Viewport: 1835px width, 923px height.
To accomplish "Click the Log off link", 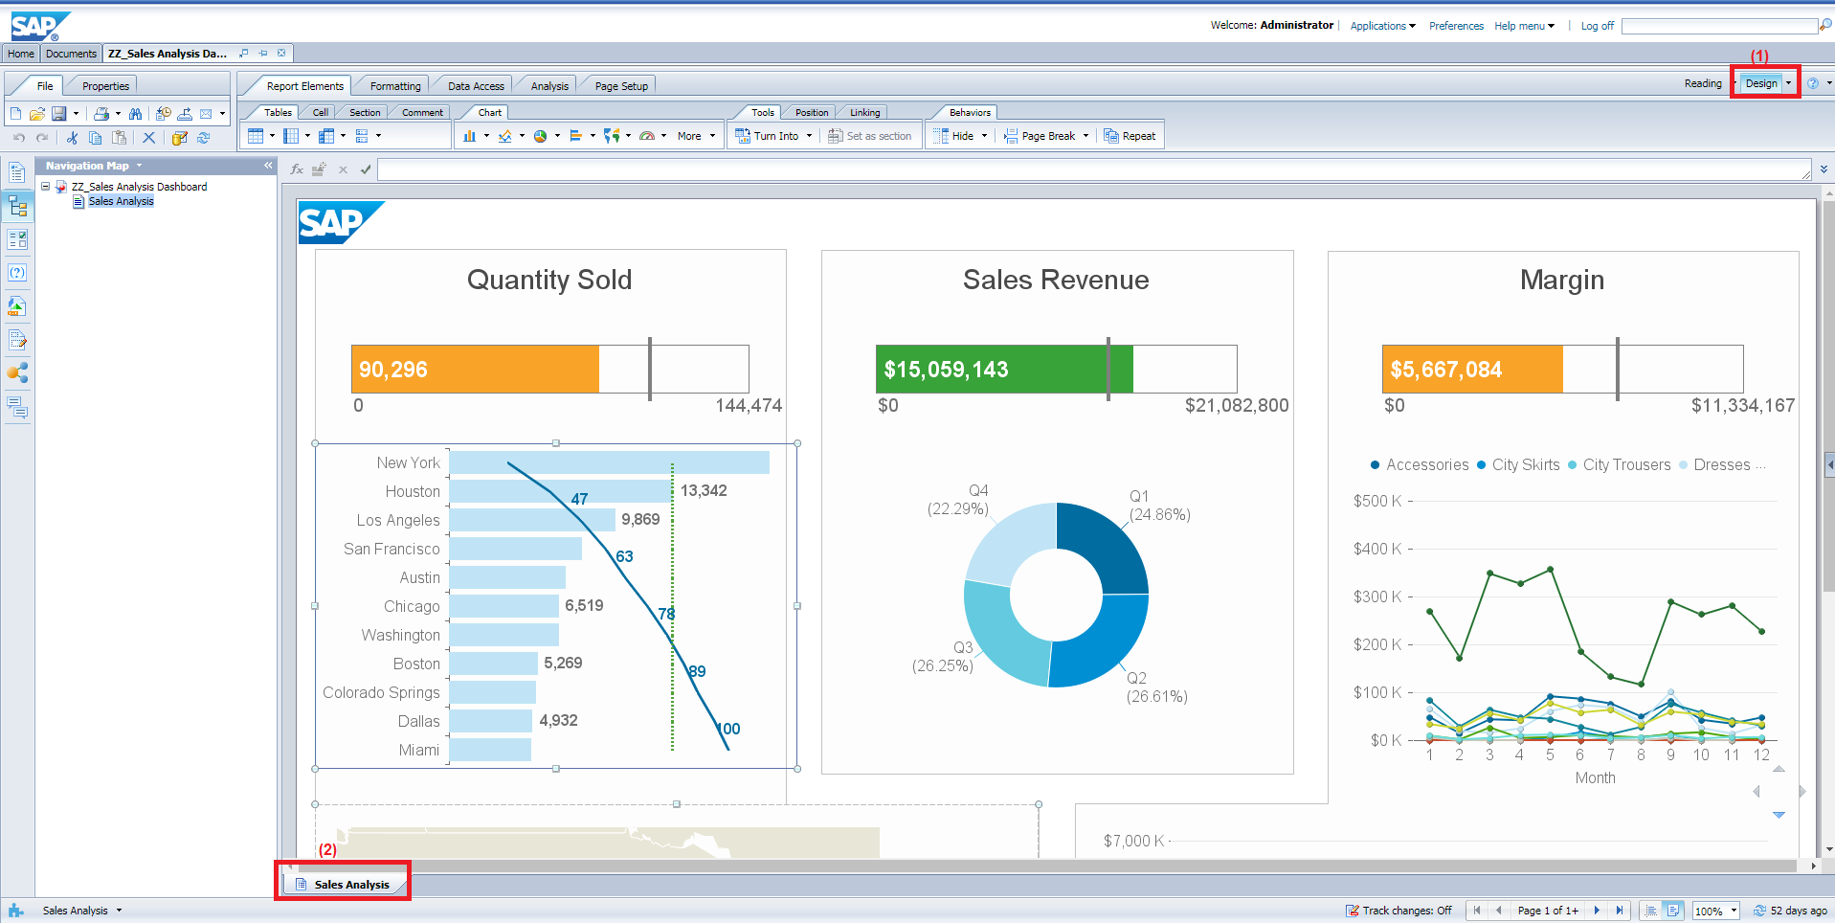I will [x=1597, y=26].
